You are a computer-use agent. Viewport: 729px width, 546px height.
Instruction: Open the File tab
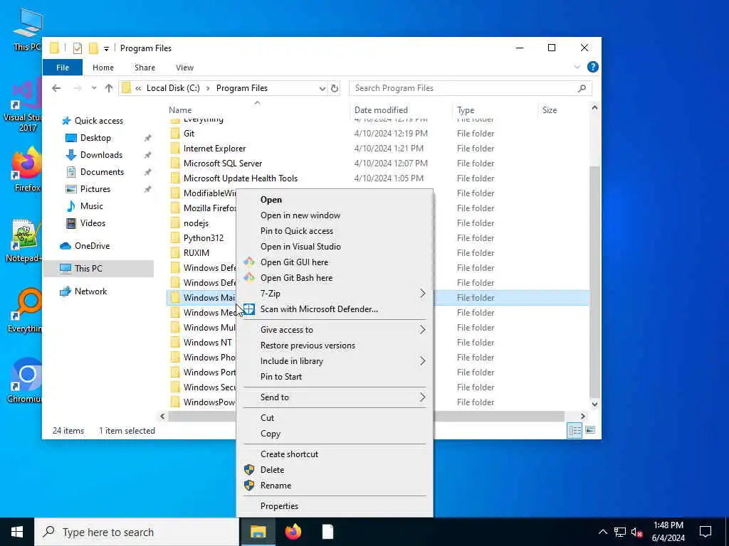tap(63, 68)
